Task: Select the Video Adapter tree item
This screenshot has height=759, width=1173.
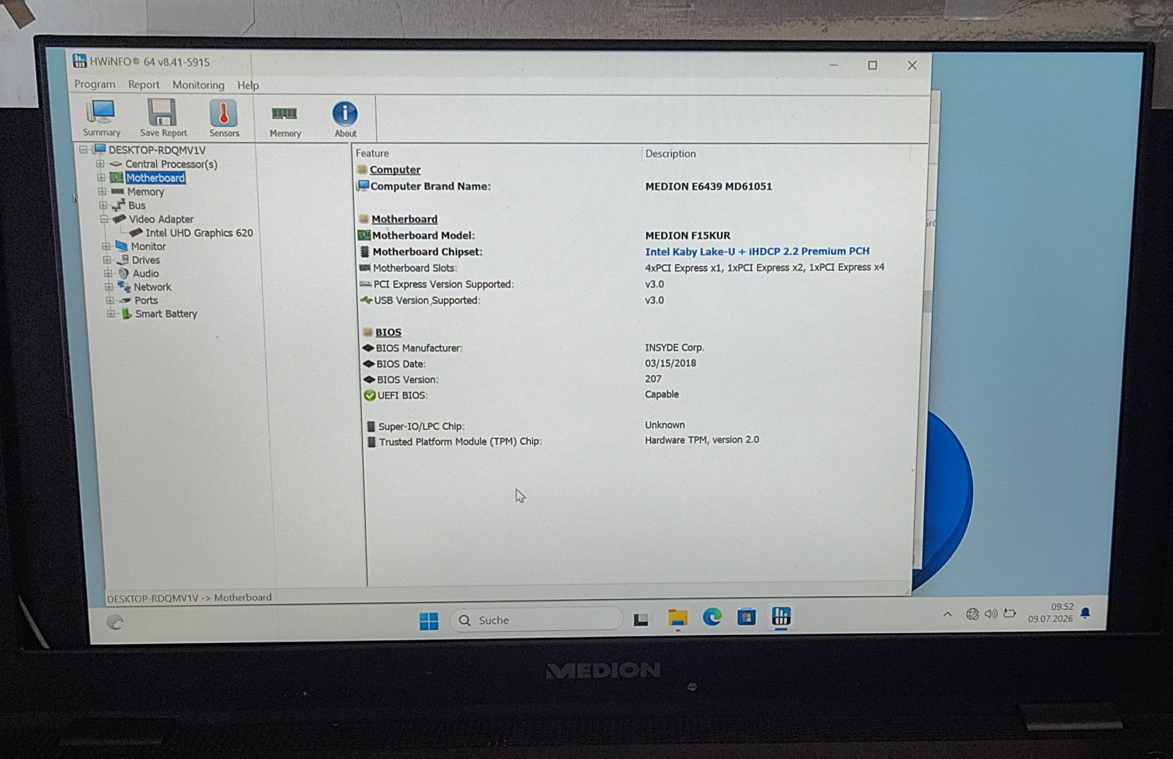Action: pyautogui.click(x=161, y=219)
